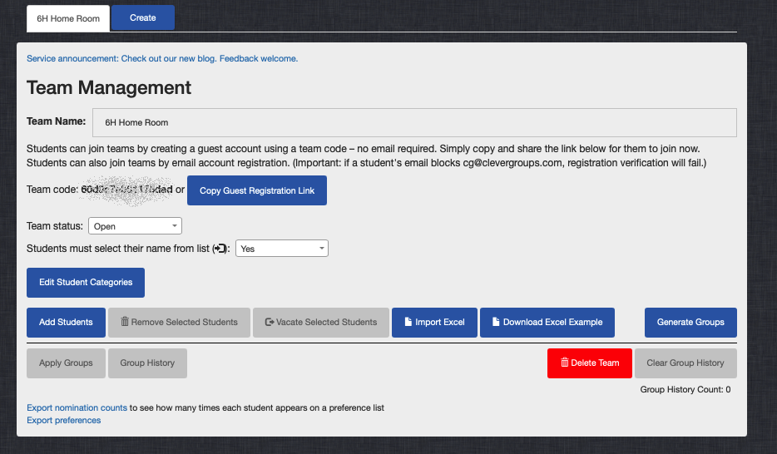Switch to the 6H Home Room tab
Screen dimensions: 777x454
(x=68, y=19)
